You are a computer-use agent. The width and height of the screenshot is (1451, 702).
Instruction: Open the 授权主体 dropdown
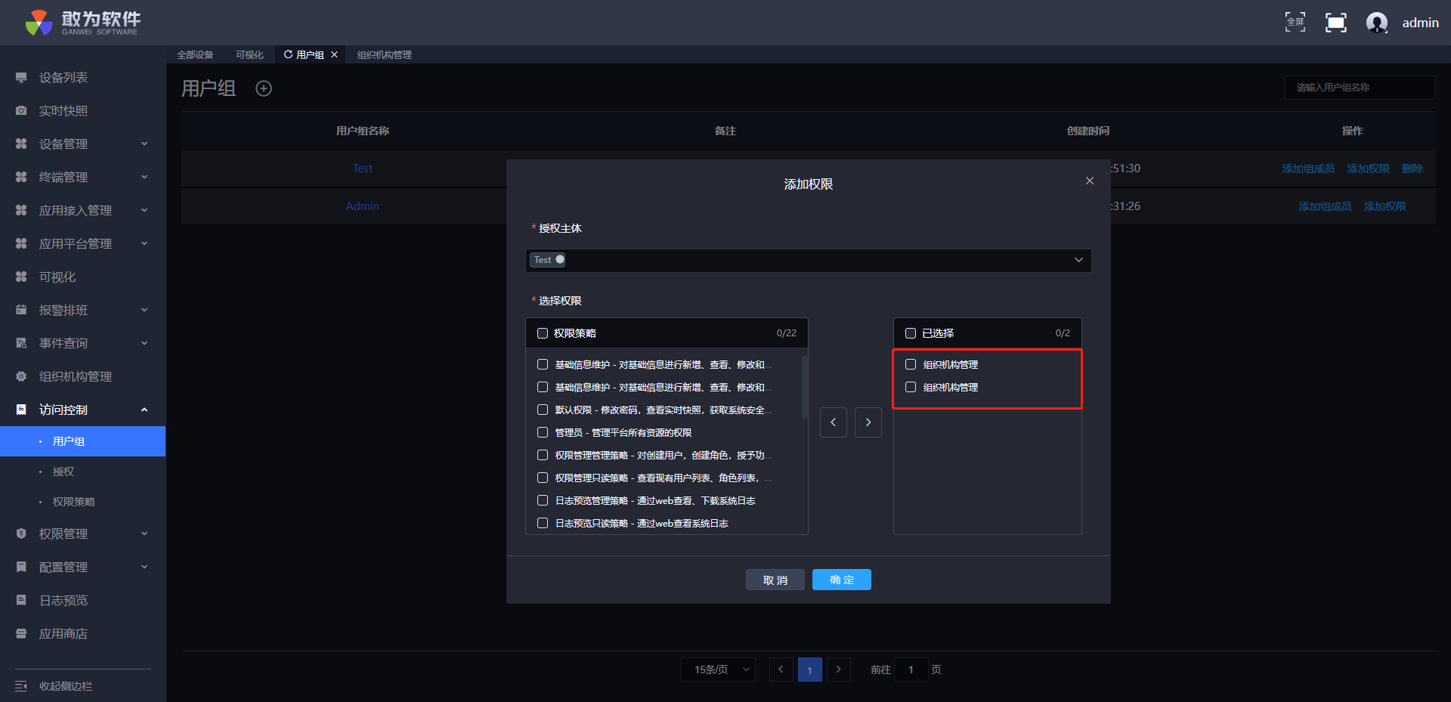1078,260
